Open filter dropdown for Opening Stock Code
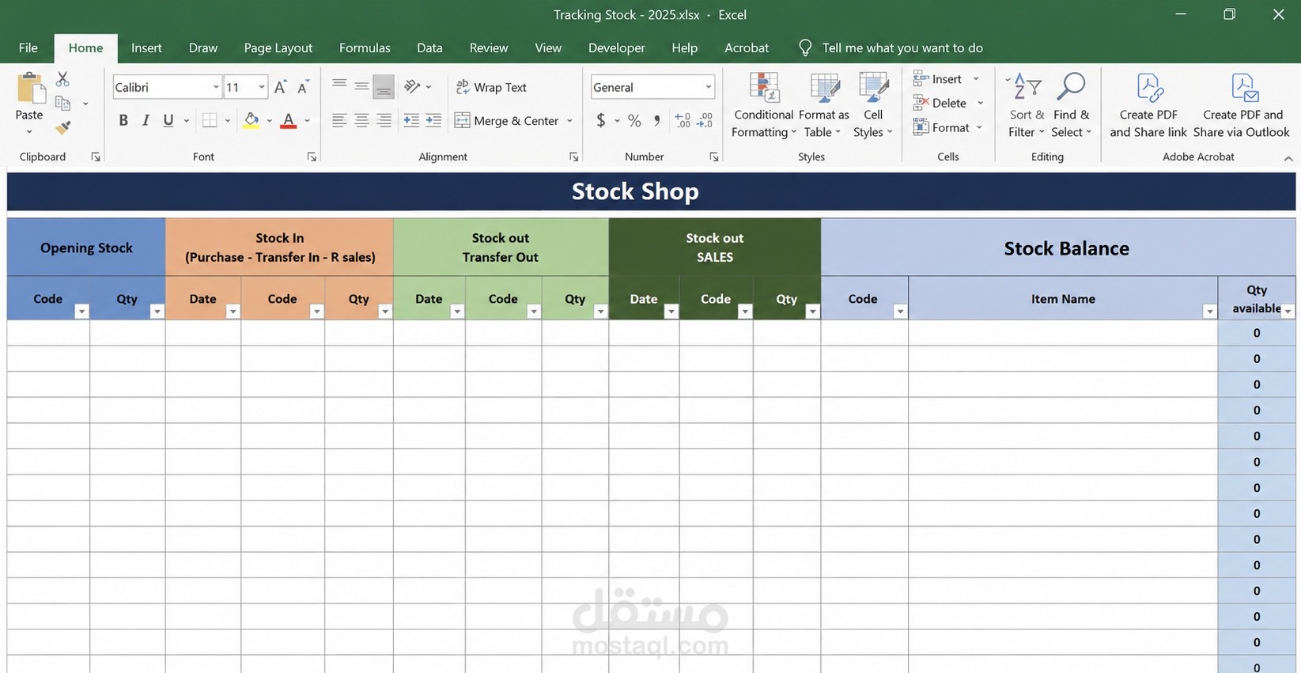1301x673 pixels. [x=81, y=312]
